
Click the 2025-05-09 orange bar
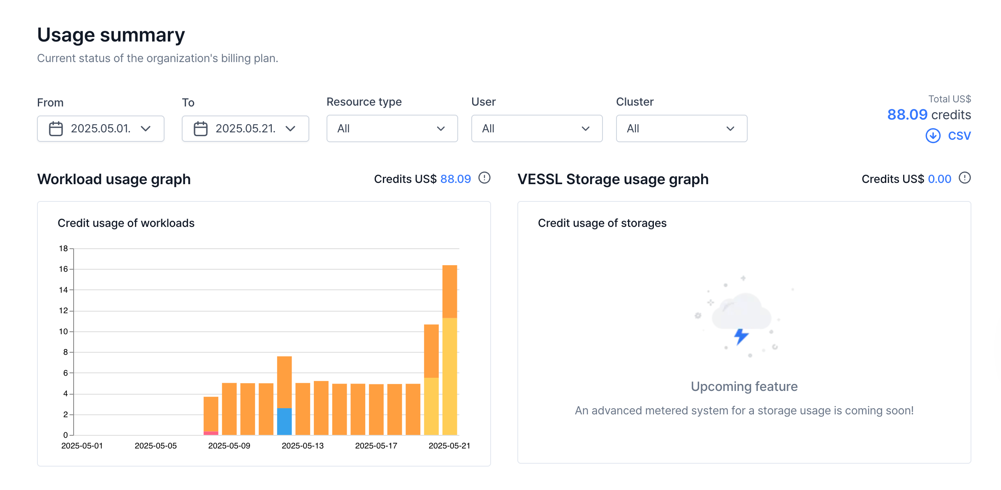click(229, 409)
